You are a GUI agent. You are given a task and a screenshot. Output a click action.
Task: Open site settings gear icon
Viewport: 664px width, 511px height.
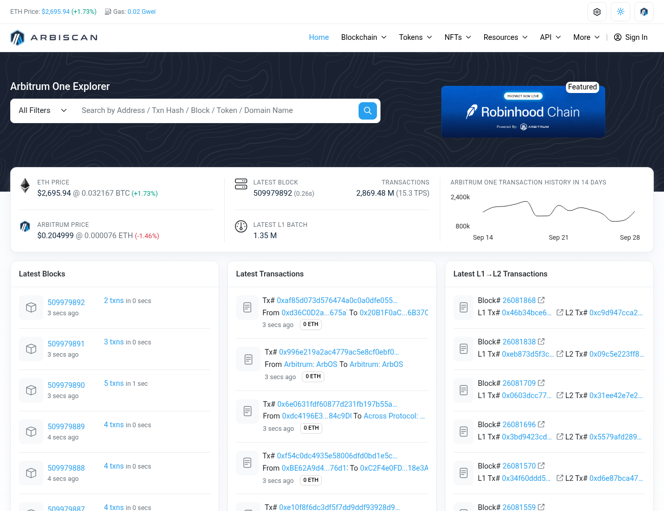point(597,12)
